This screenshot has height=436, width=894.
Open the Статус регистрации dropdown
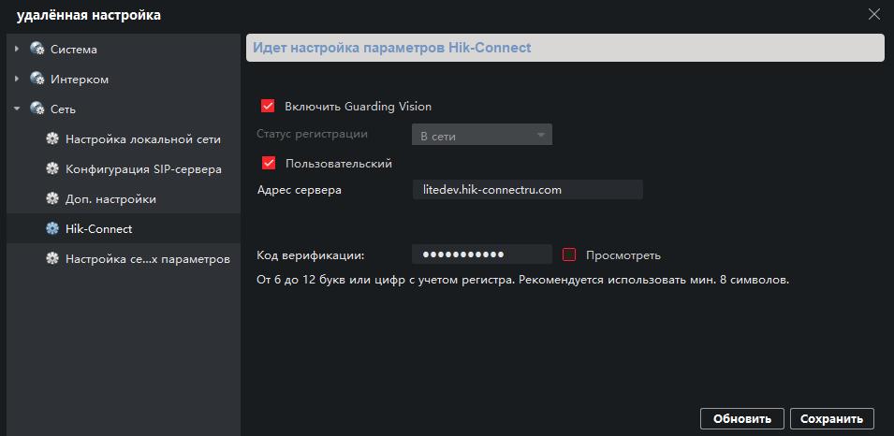482,135
